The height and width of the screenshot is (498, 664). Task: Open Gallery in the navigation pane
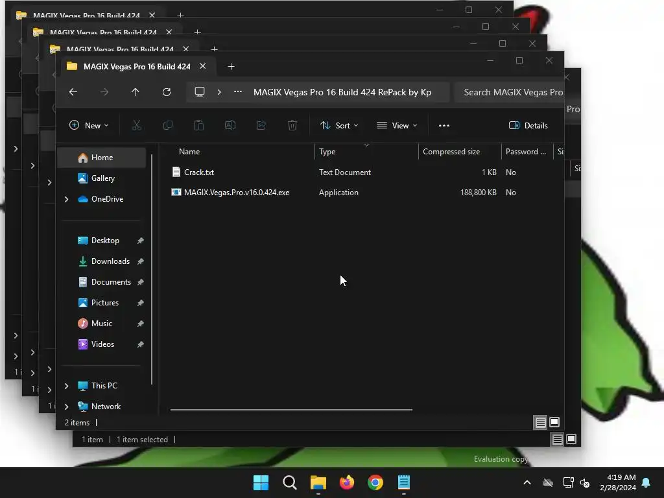[x=103, y=178]
